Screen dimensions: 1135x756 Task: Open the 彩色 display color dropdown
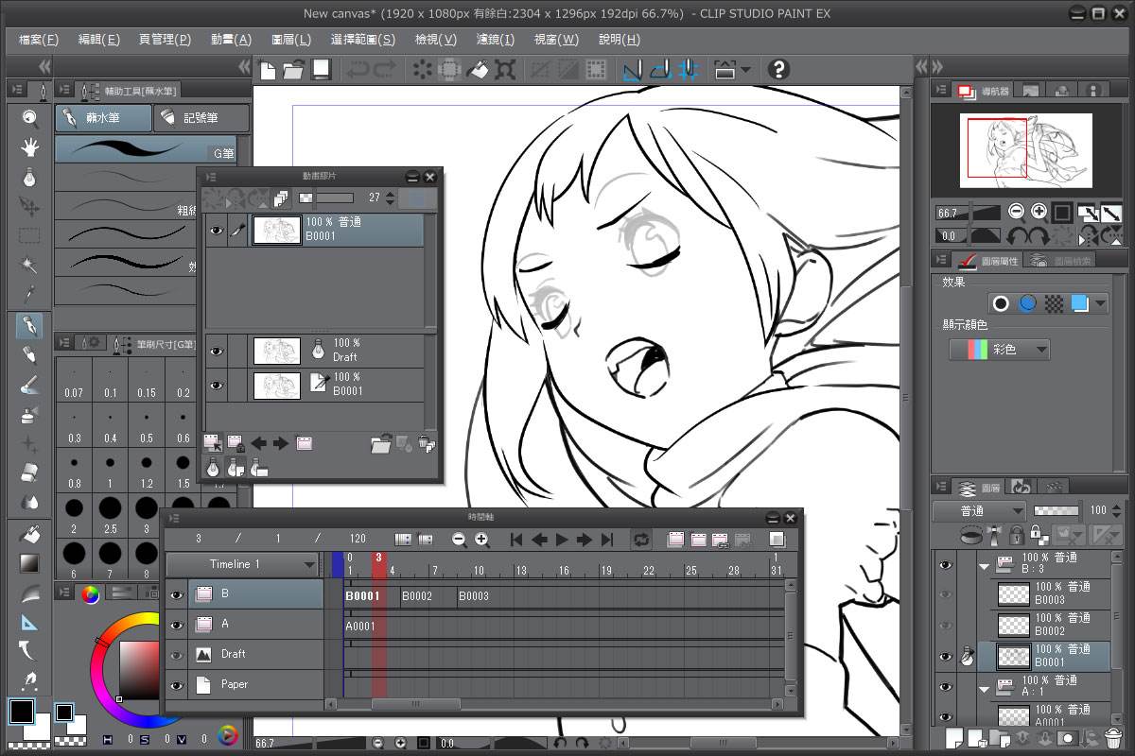(x=1000, y=350)
